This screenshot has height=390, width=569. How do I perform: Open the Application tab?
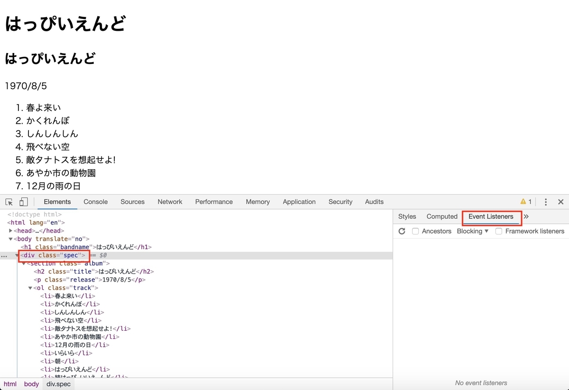[x=299, y=202]
